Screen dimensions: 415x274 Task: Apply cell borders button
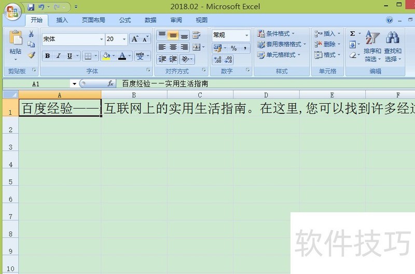pyautogui.click(x=88, y=56)
